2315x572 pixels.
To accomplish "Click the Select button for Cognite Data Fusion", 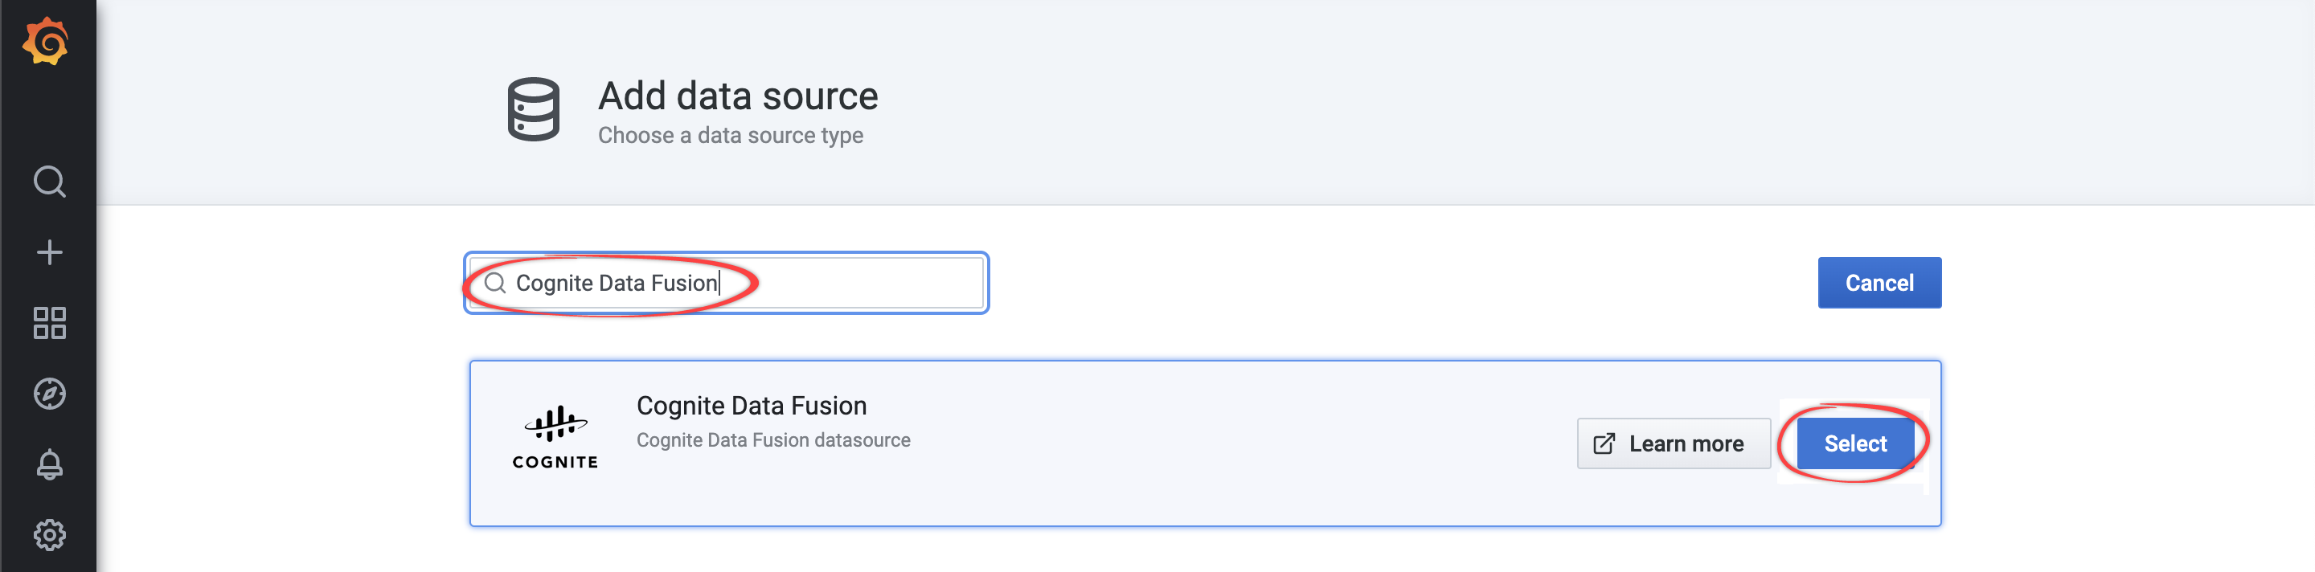I will [x=1854, y=443].
